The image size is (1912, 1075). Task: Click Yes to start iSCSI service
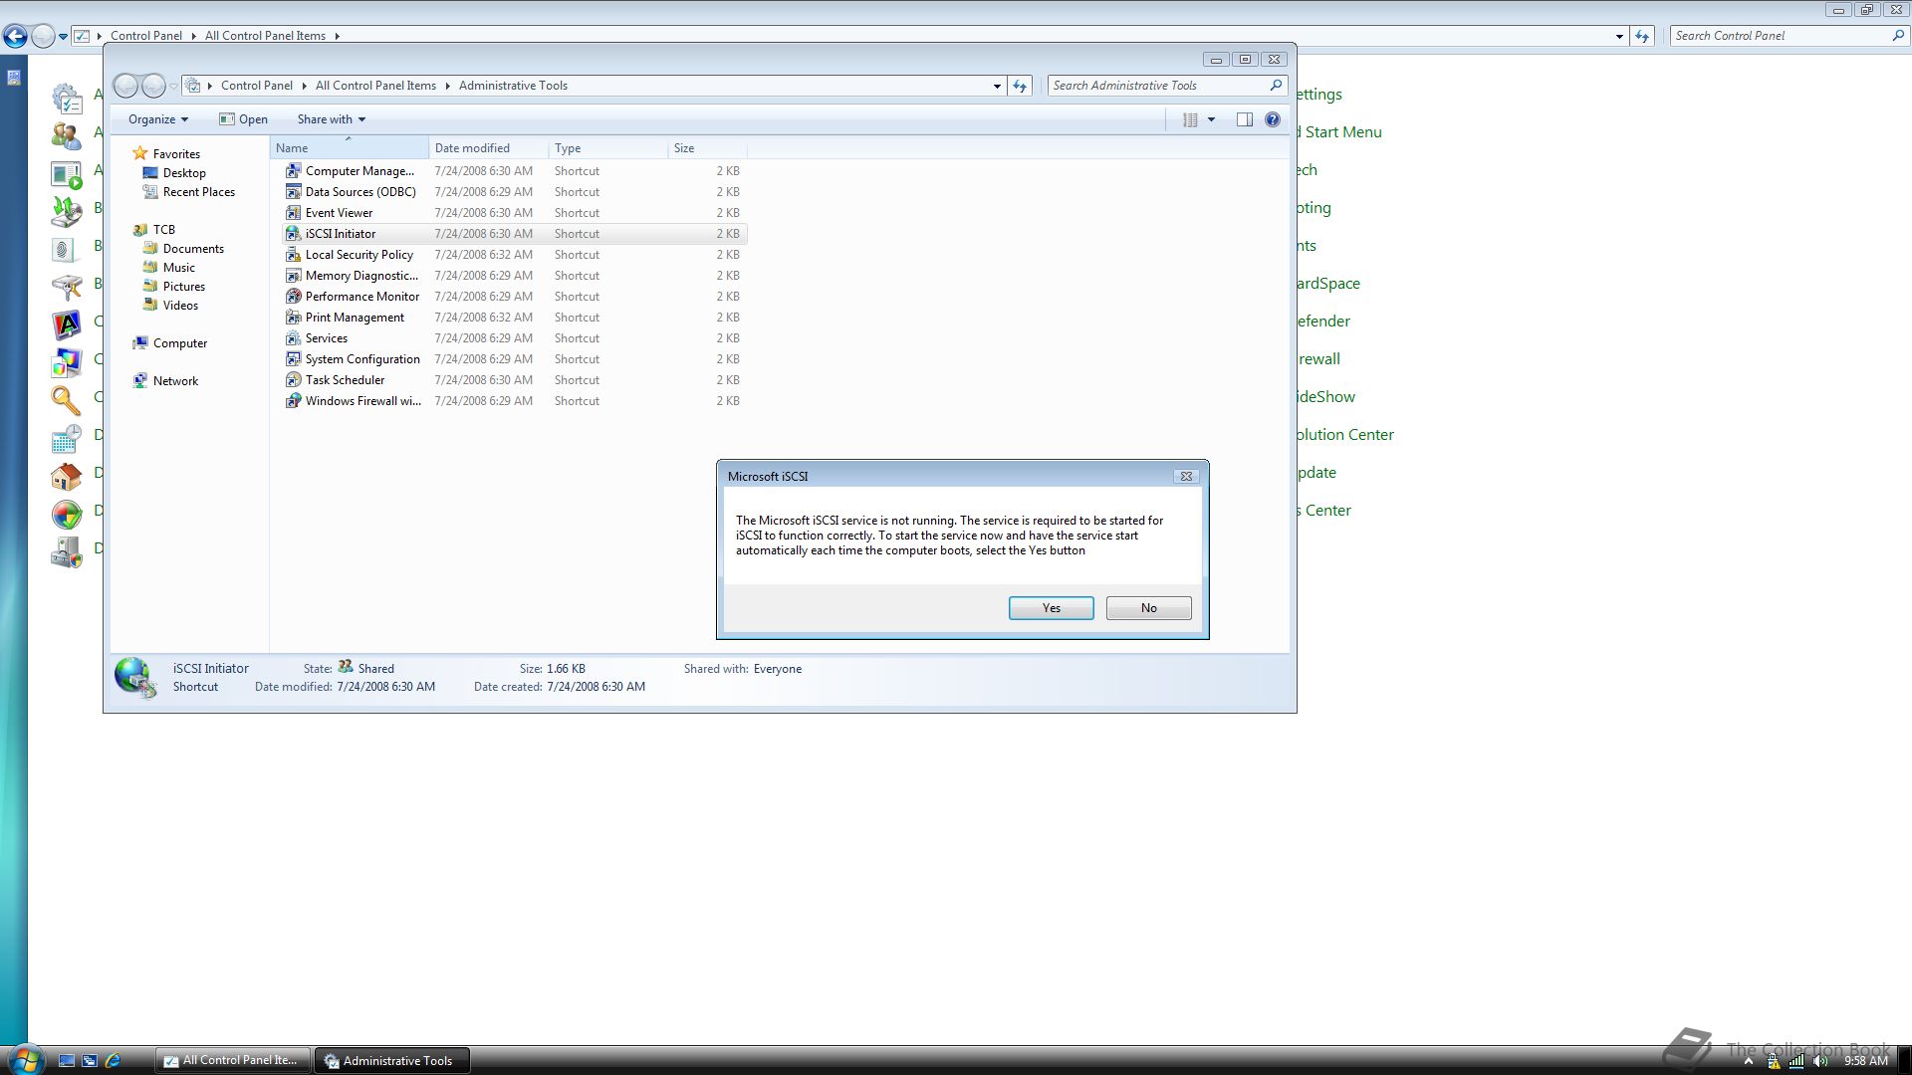pyautogui.click(x=1052, y=608)
